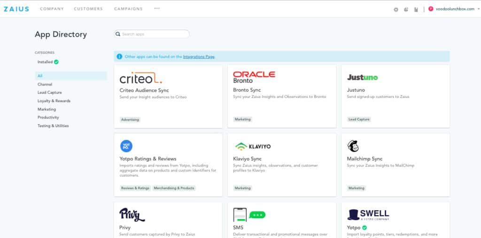Click the magnifier icon in search box
Viewport: 481px width, 238px height.
point(118,34)
